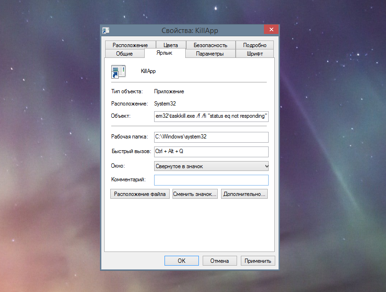Select the Ярлык tab
Screen dimensions: 386x292
tap(164, 53)
